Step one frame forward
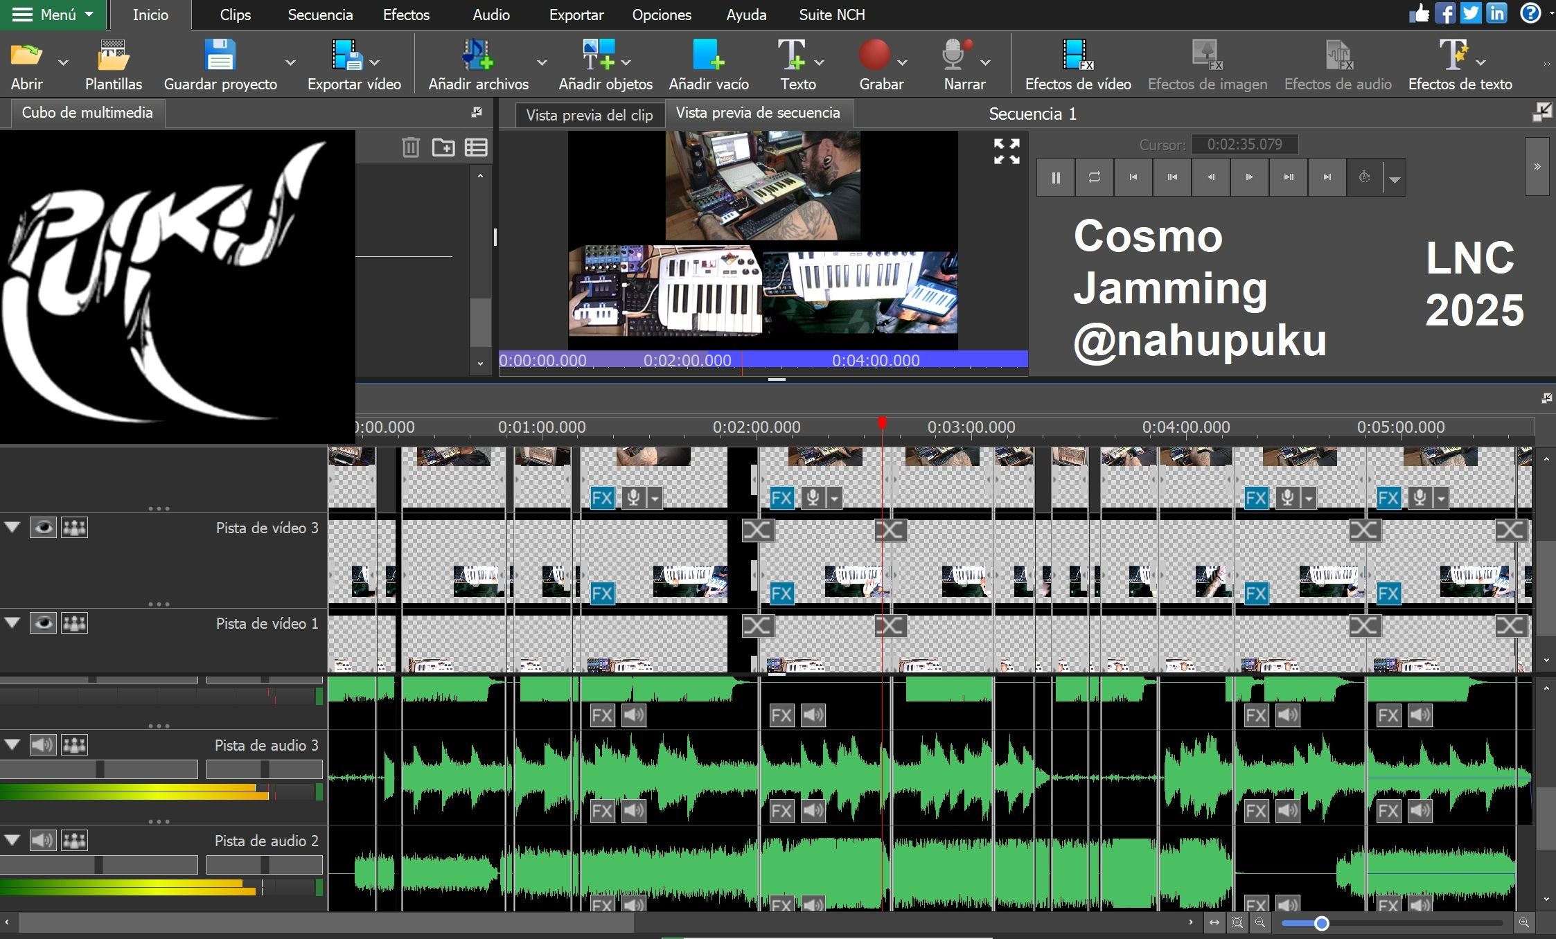Screen dimensions: 1556x939 [1250, 177]
